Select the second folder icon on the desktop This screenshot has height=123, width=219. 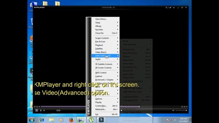pos(57,3)
